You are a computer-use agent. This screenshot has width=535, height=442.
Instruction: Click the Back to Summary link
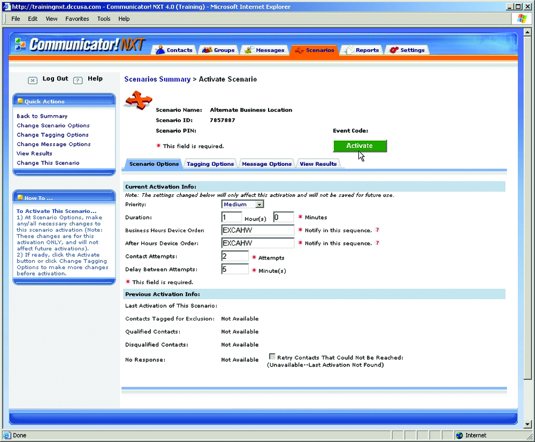tap(42, 116)
